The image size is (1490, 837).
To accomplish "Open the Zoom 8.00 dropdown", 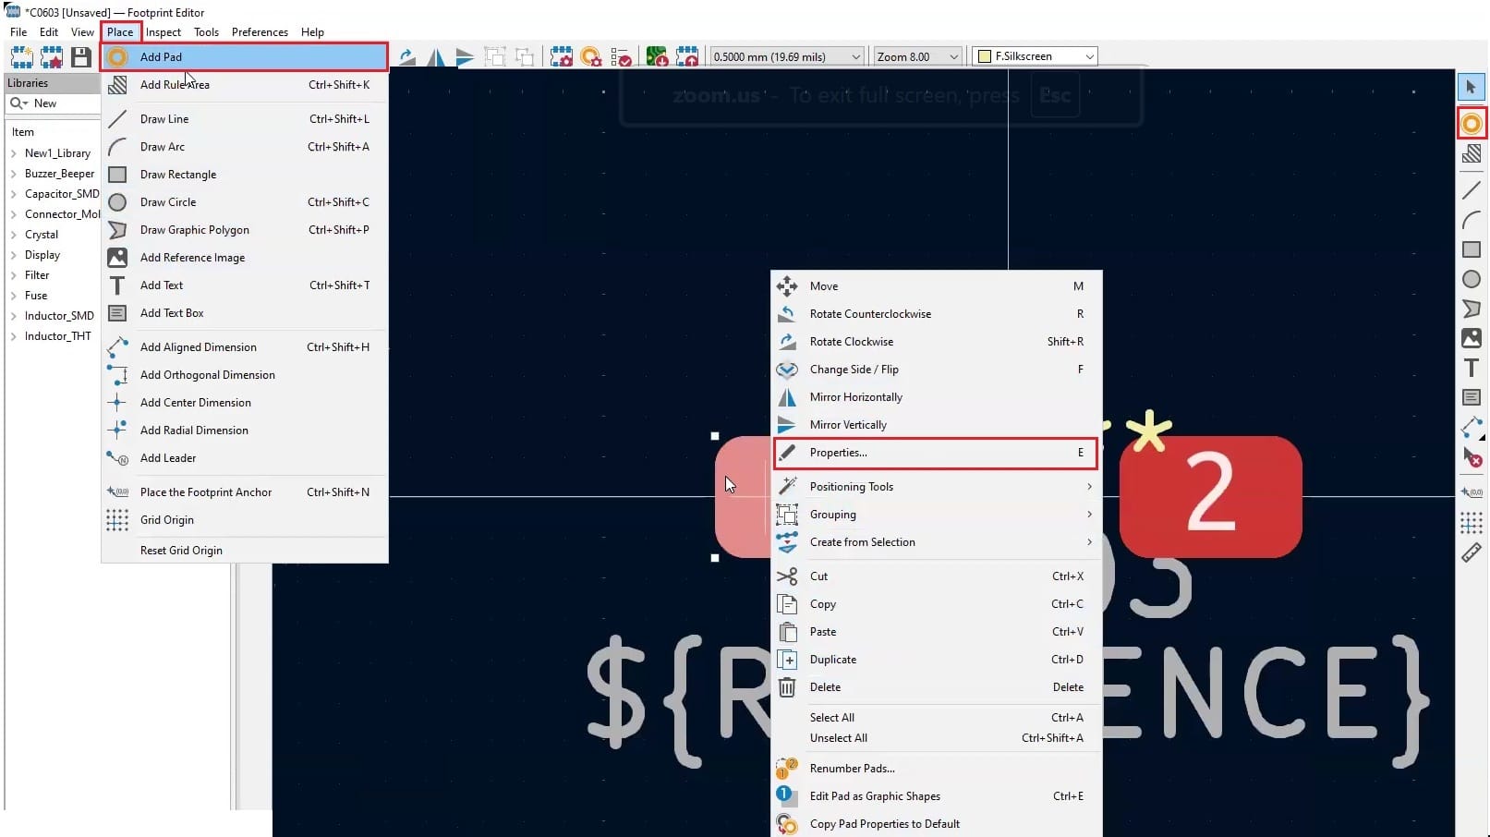I will (x=918, y=57).
